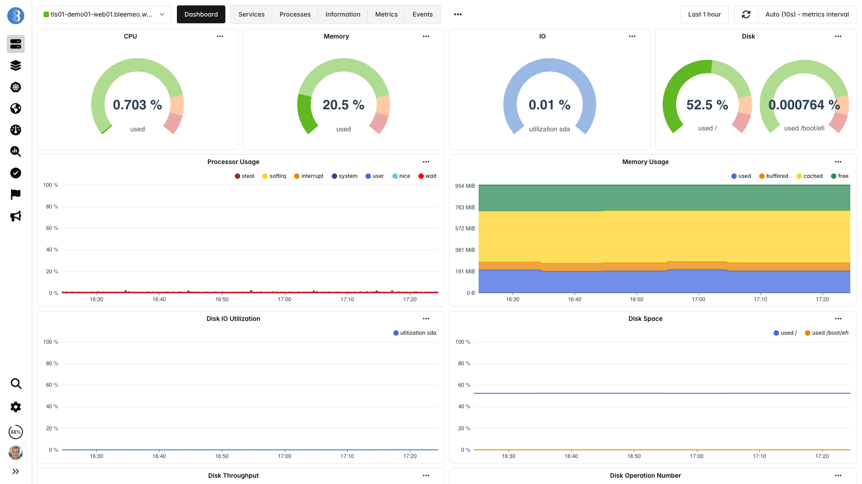Click the 88% health score indicator
Viewport: 862px width, 484px height.
[x=16, y=432]
